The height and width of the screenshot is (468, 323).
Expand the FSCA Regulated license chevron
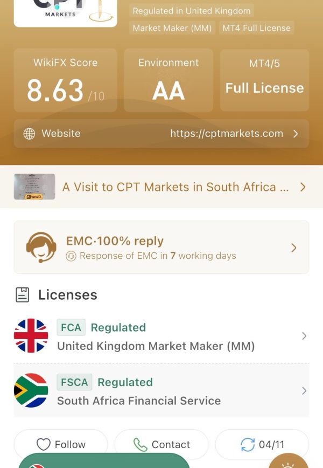click(x=304, y=391)
